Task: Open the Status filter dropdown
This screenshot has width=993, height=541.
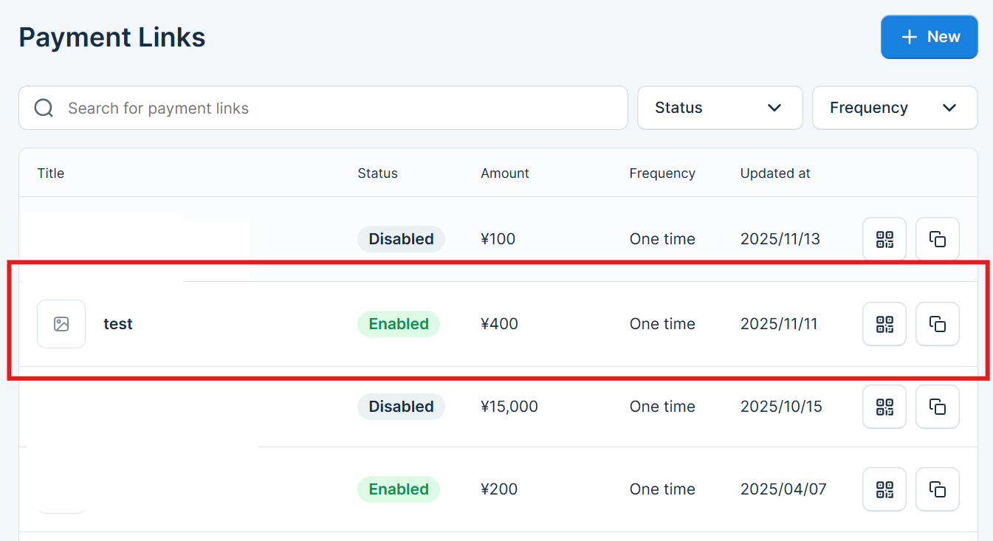Action: coord(719,108)
